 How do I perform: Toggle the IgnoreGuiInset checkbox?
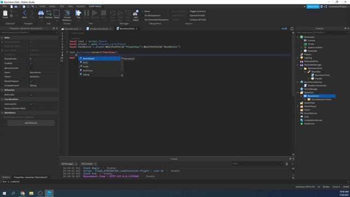31,68
